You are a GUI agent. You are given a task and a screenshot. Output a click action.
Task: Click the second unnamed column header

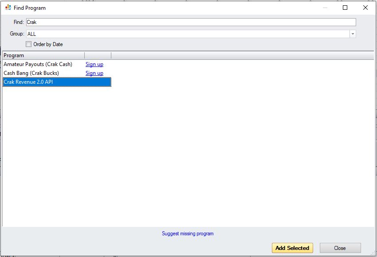click(x=98, y=55)
